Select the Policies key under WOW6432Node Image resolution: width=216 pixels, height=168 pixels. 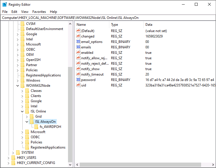36,142
